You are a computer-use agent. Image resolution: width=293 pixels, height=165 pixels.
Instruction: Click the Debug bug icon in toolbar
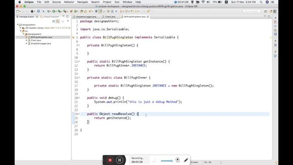click(49, 11)
